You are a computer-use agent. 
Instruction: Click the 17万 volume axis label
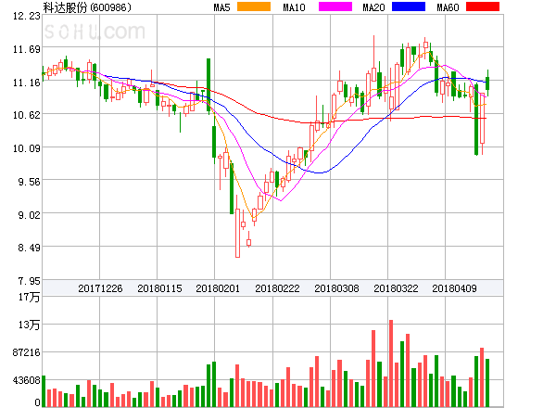pyautogui.click(x=29, y=297)
